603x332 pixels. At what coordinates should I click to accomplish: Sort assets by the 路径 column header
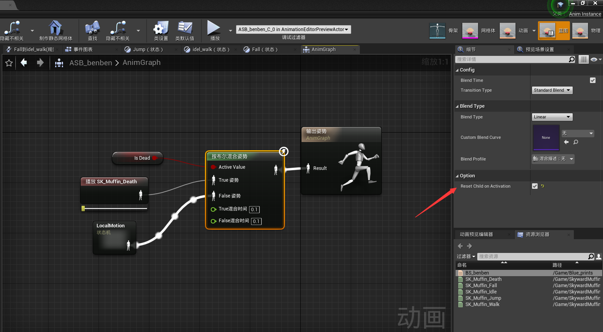[576, 265]
